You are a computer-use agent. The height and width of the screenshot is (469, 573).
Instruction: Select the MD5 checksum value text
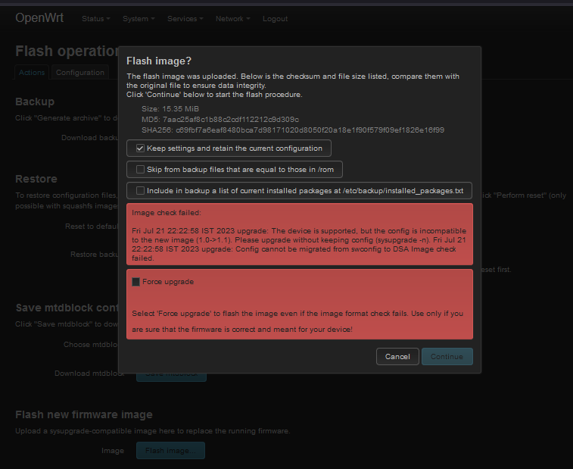tap(231, 120)
